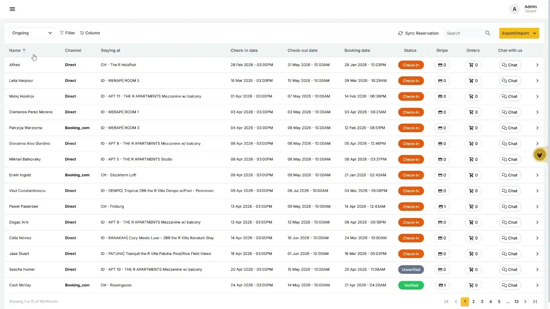The image size is (550, 309).
Task: Expand Alfred's reservation row arrow
Action: pyautogui.click(x=537, y=65)
